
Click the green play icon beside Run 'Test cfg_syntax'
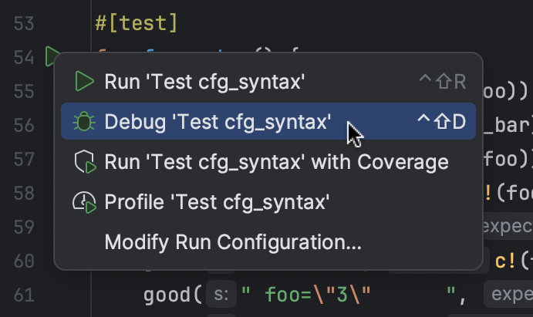pos(83,81)
